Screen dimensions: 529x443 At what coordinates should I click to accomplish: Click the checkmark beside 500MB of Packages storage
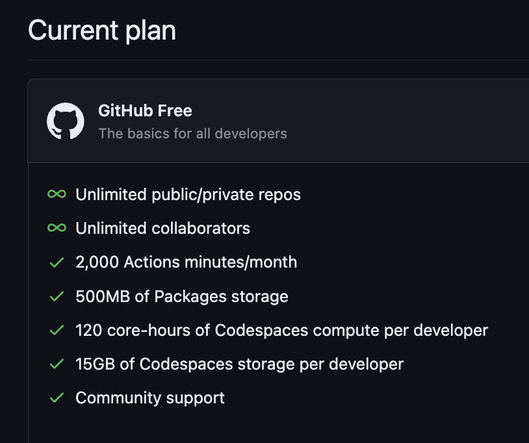click(57, 296)
